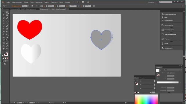Select the Type (T) tool
186x104 pixels.
3,21
